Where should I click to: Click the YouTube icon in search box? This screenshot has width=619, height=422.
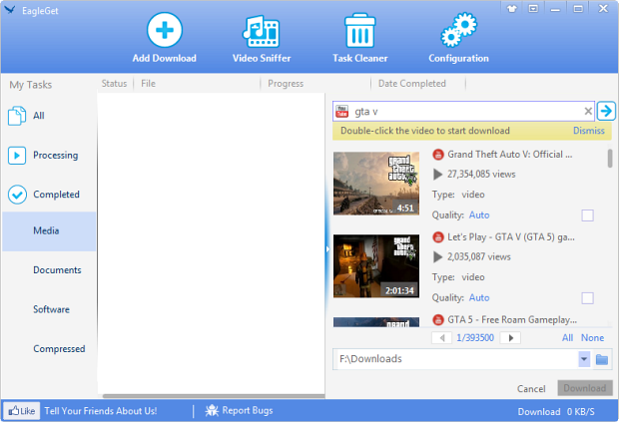[x=341, y=111]
